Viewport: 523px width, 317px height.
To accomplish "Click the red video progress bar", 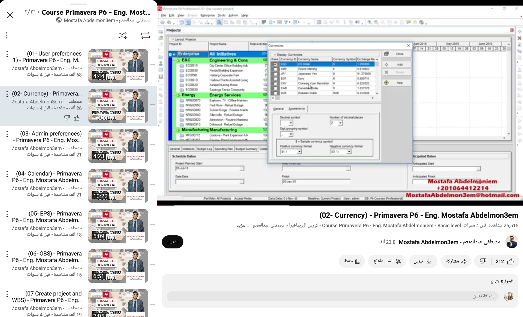I will coord(166,205).
